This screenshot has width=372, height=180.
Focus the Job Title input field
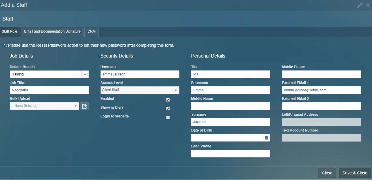(49, 90)
